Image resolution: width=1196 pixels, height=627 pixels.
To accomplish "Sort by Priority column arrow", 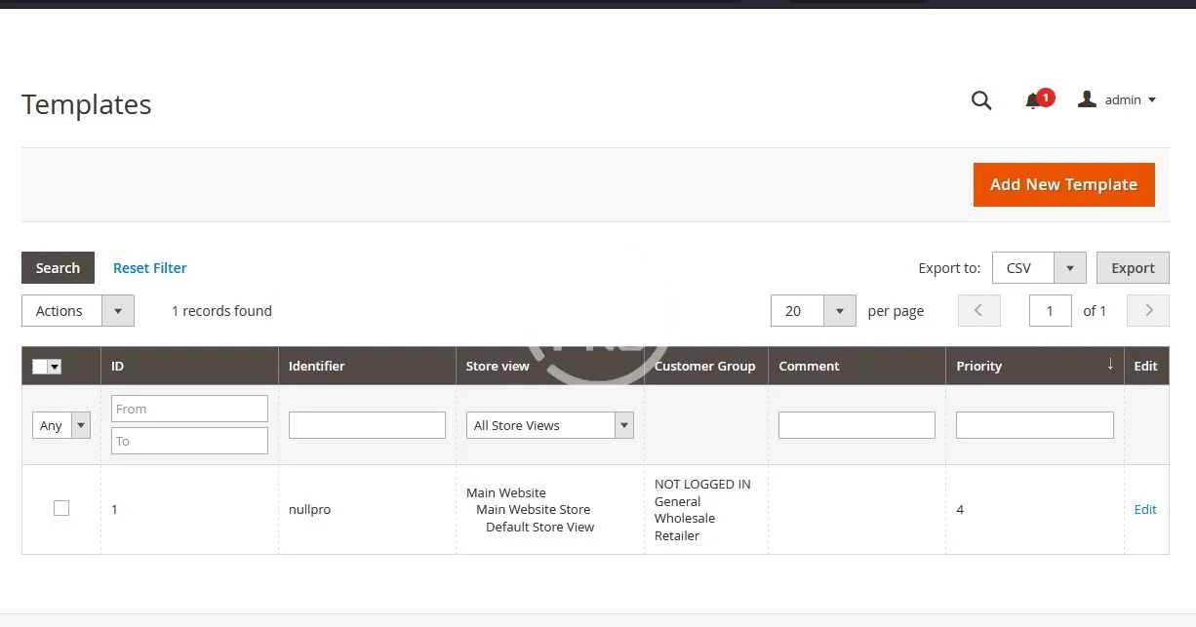I will [x=1110, y=365].
